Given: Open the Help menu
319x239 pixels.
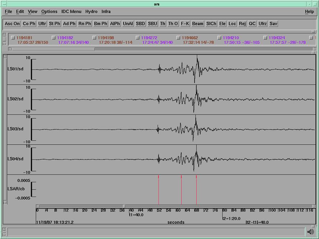Looking at the screenshot, I should [x=309, y=11].
